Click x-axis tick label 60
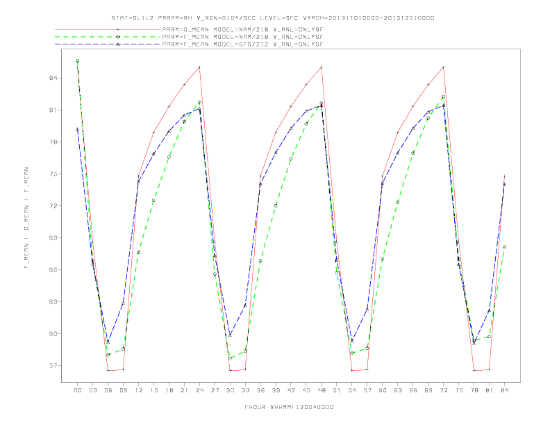The height and width of the screenshot is (425, 550). (x=383, y=390)
